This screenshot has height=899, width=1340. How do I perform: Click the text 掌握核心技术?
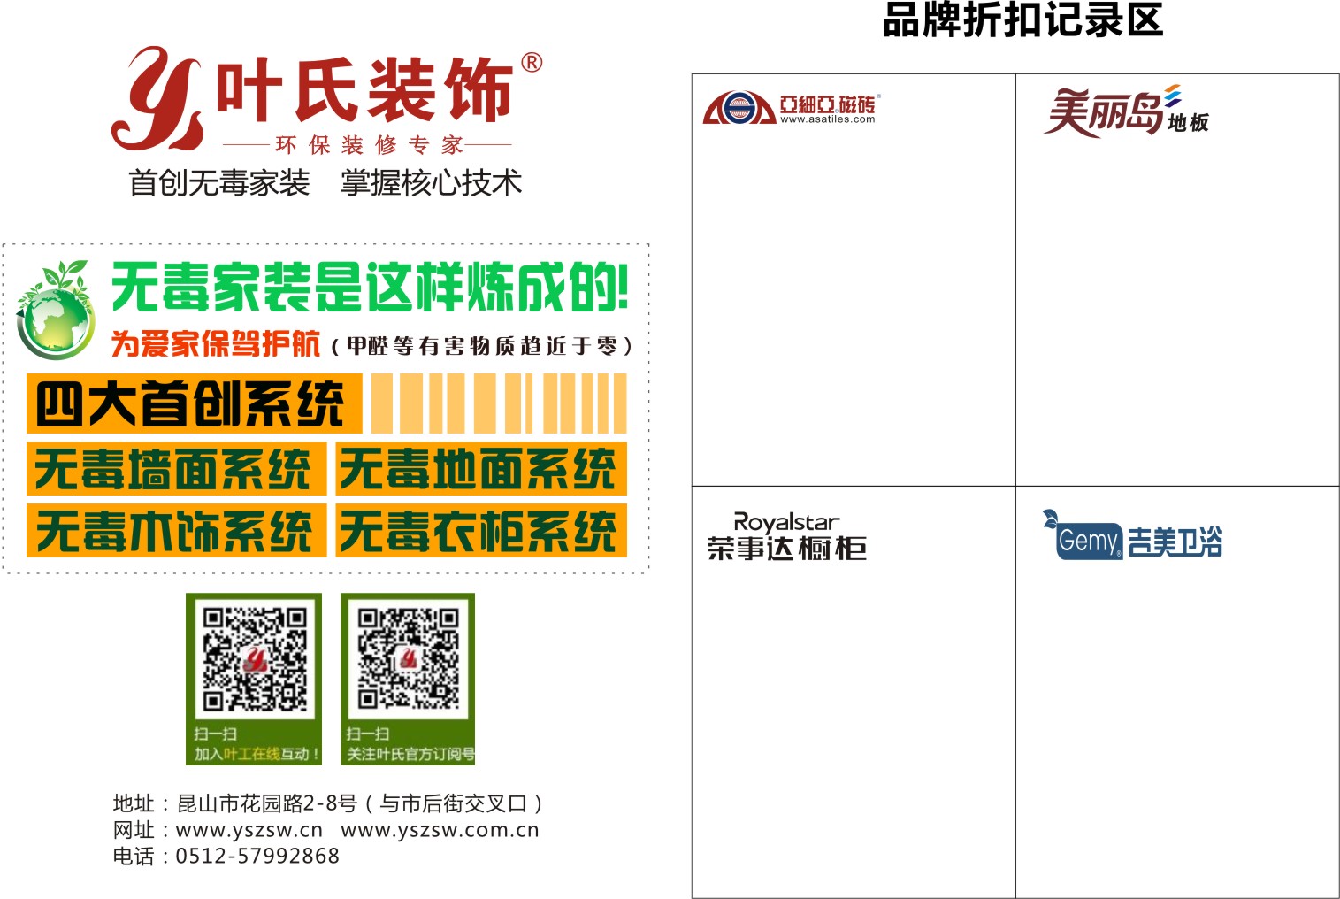pos(432,183)
